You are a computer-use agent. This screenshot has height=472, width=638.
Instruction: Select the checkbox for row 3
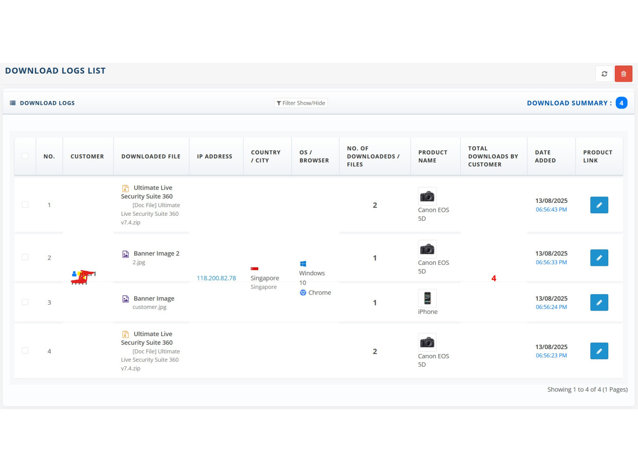tap(25, 302)
